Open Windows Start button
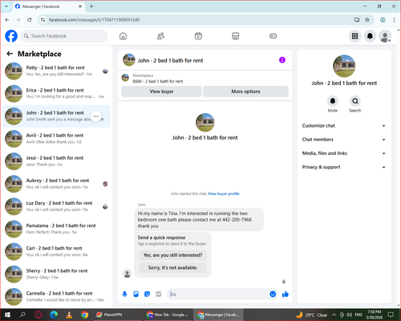Screen dimensions: 401x321 7,315
